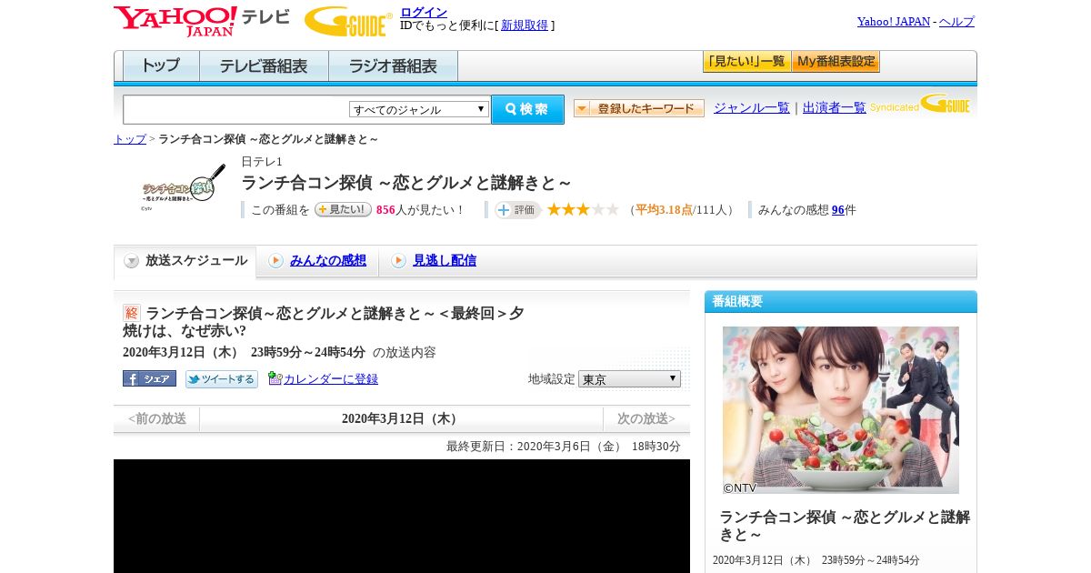Share on Facebook with シェア button
The height and width of the screenshot is (573, 1091).
149,378
